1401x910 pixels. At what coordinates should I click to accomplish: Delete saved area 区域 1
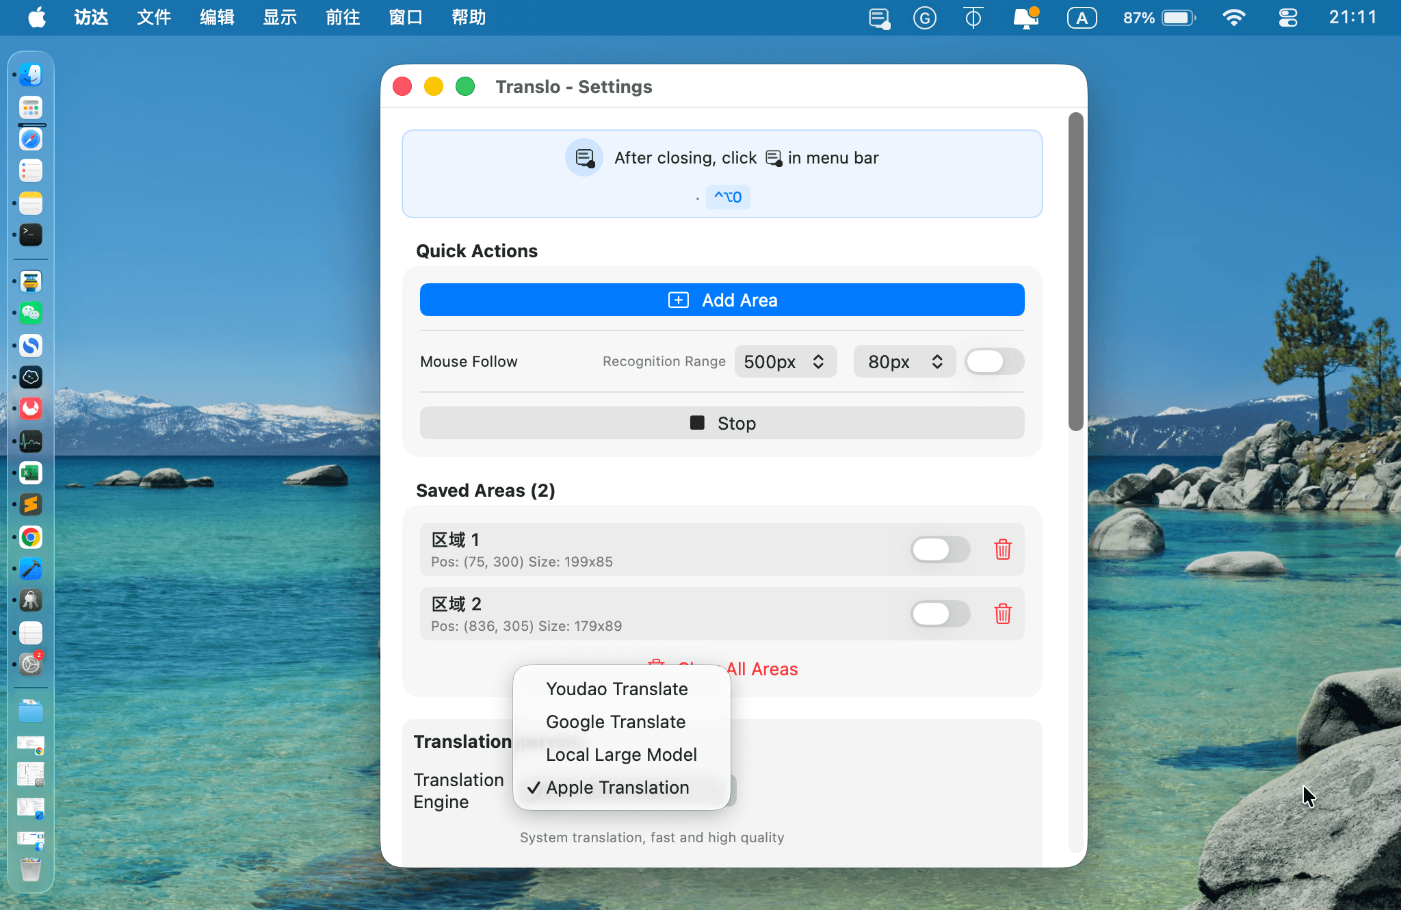point(1003,549)
